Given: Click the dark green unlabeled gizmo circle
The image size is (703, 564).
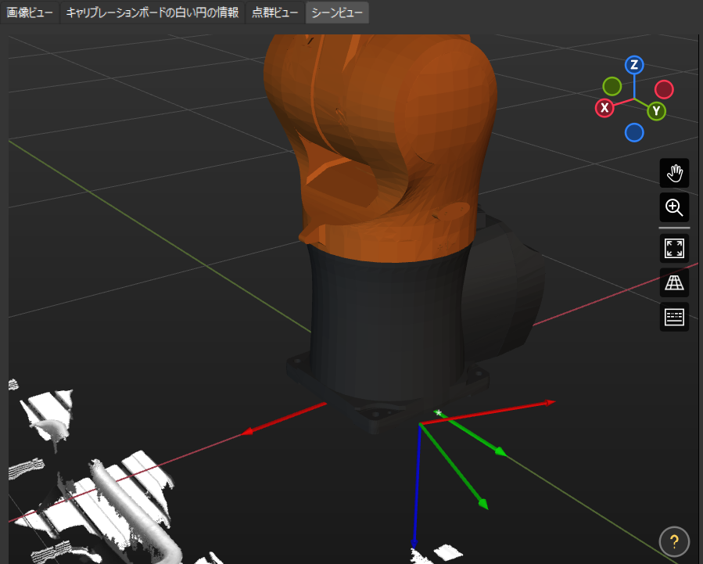Looking at the screenshot, I should (x=612, y=87).
